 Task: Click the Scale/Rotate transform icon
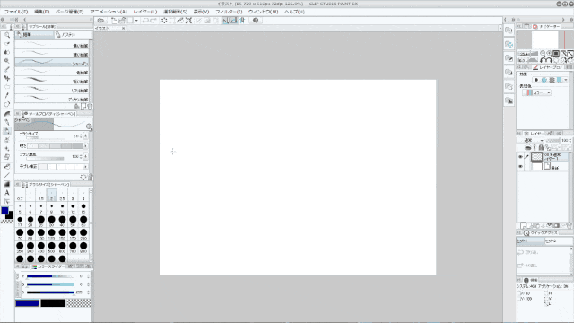click(x=188, y=21)
